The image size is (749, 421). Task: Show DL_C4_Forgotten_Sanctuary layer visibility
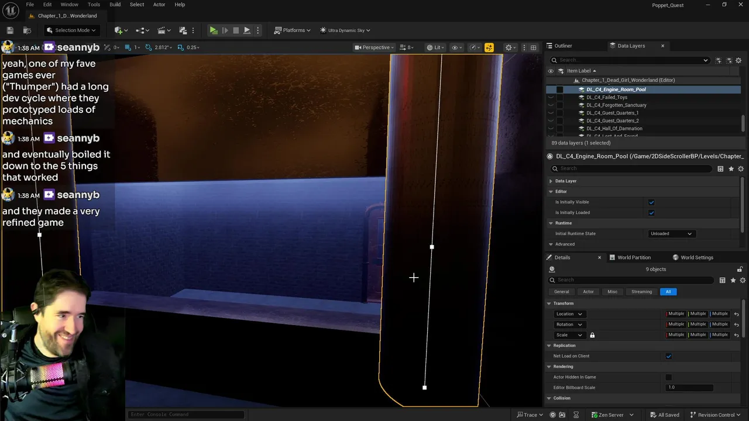pyautogui.click(x=551, y=105)
